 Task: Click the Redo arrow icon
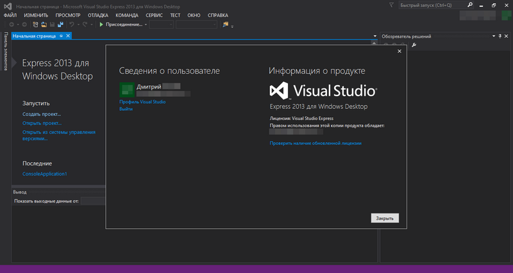[85, 24]
